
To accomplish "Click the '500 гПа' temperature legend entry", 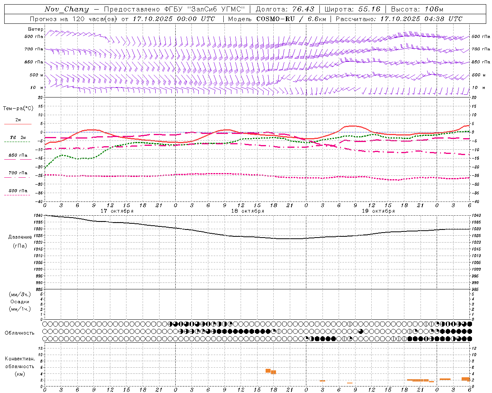I will click(18, 191).
